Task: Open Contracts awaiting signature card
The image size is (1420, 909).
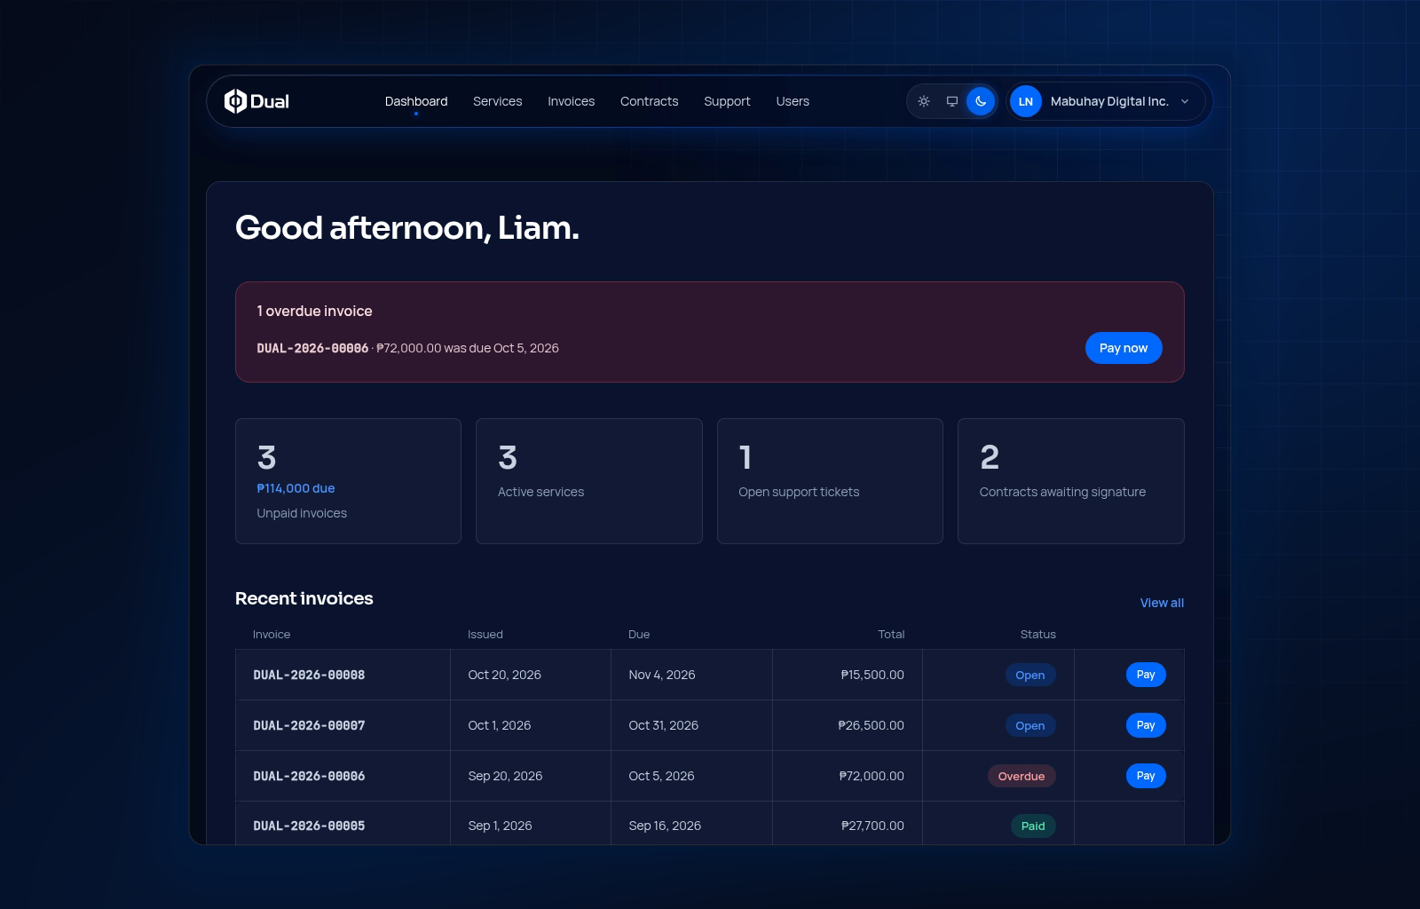Action: click(1071, 481)
